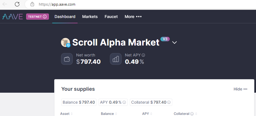Click the Scroll Alpha Market token icon
The width and height of the screenshot is (256, 116).
(x=65, y=43)
